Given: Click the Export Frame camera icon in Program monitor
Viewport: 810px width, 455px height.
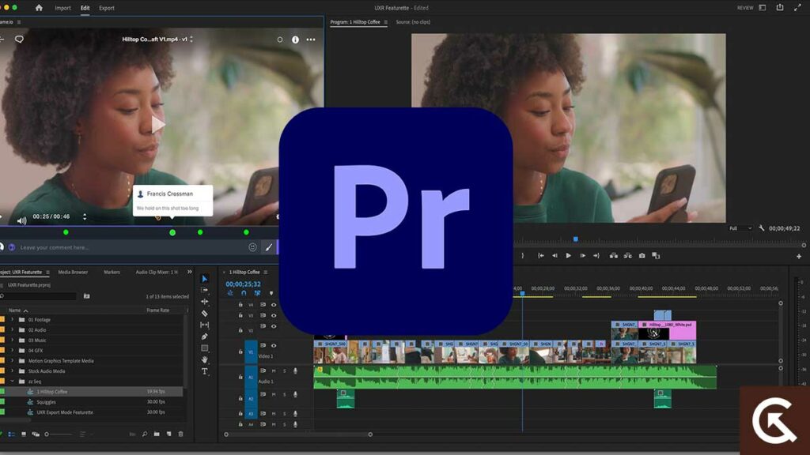Looking at the screenshot, I should (641, 256).
